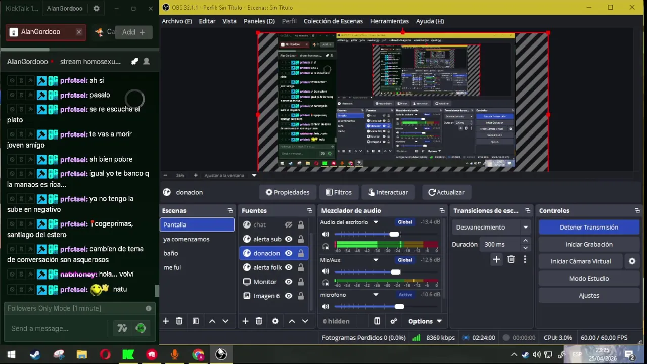Open the audio mixer Options dropdown
The image size is (647, 364).
[x=425, y=321]
